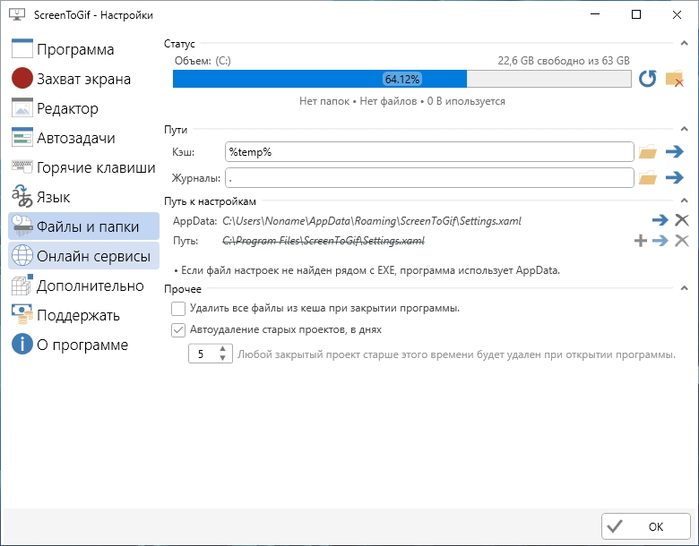Click the money icon for Поддержать
Screen dimensions: 699x546
[22, 314]
